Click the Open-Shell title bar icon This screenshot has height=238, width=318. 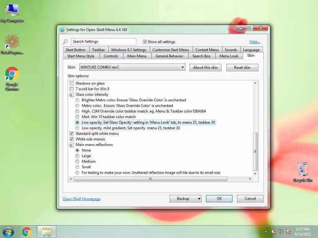pos(62,30)
